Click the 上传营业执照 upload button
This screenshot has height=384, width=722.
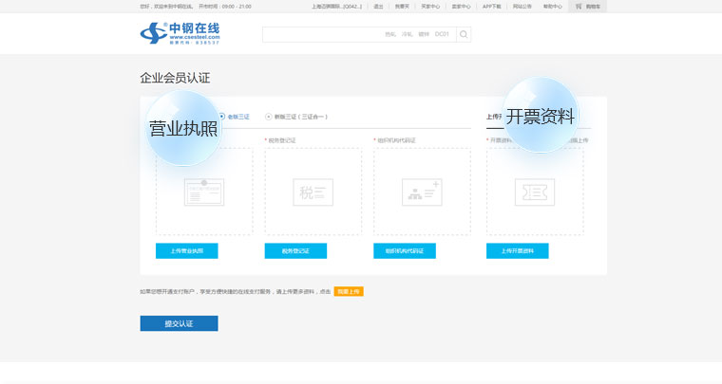187,251
